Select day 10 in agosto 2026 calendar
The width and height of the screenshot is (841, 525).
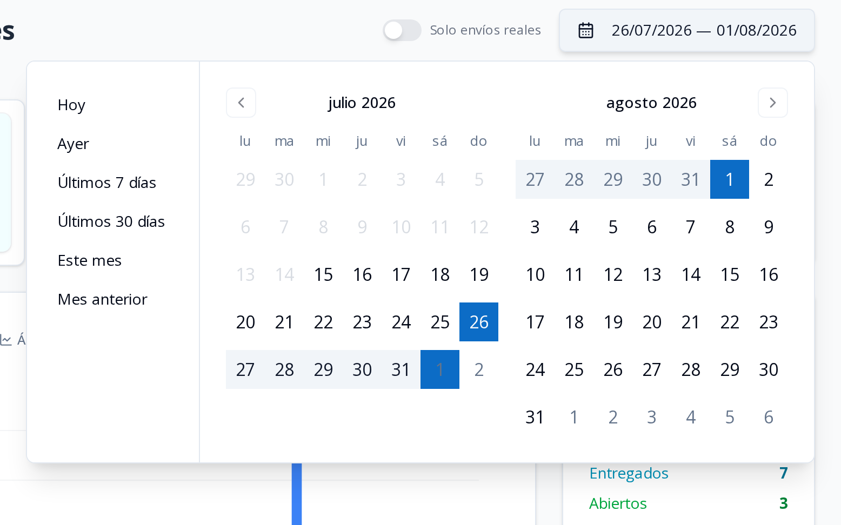pos(535,274)
